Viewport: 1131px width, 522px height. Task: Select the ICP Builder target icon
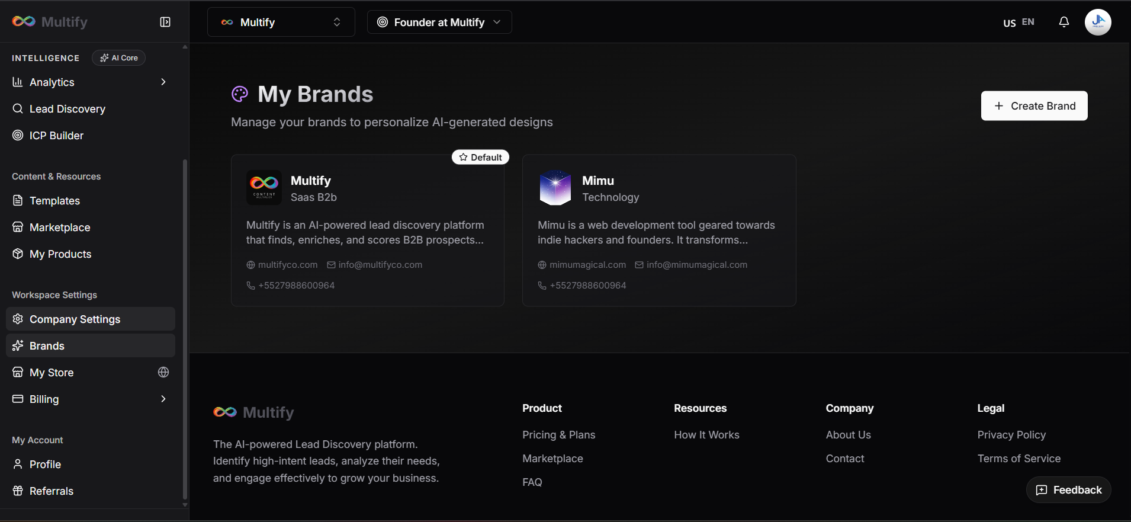pyautogui.click(x=17, y=135)
